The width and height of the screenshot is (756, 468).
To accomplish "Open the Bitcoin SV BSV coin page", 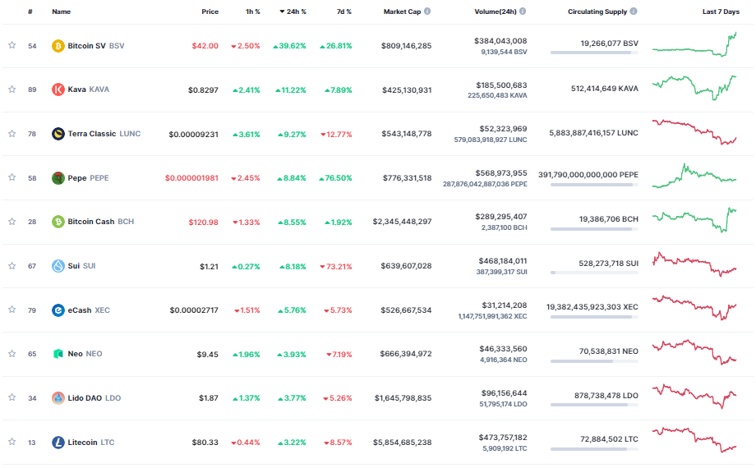I will 96,46.
